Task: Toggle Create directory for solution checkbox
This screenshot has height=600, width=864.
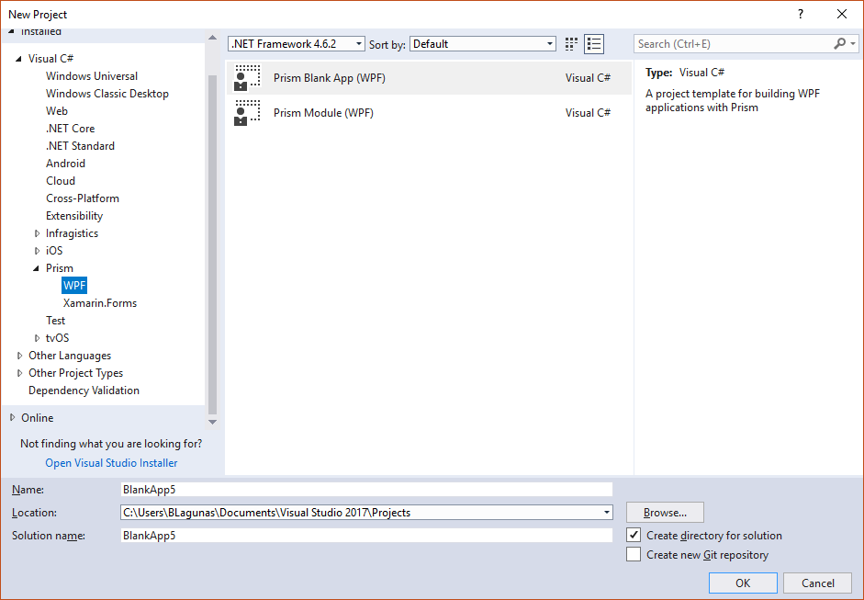Action: 634,535
